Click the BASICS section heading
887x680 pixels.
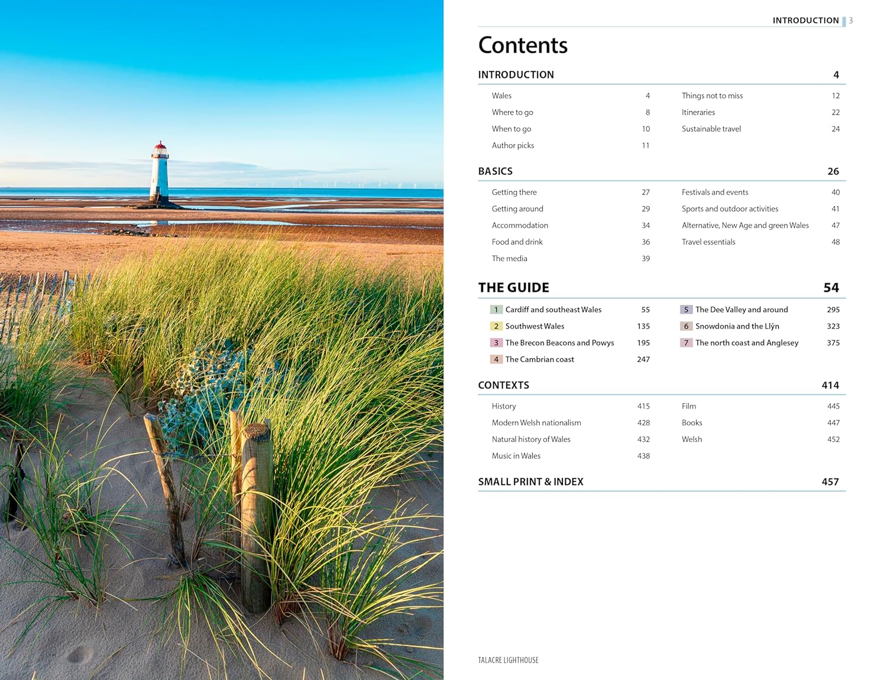coord(495,171)
